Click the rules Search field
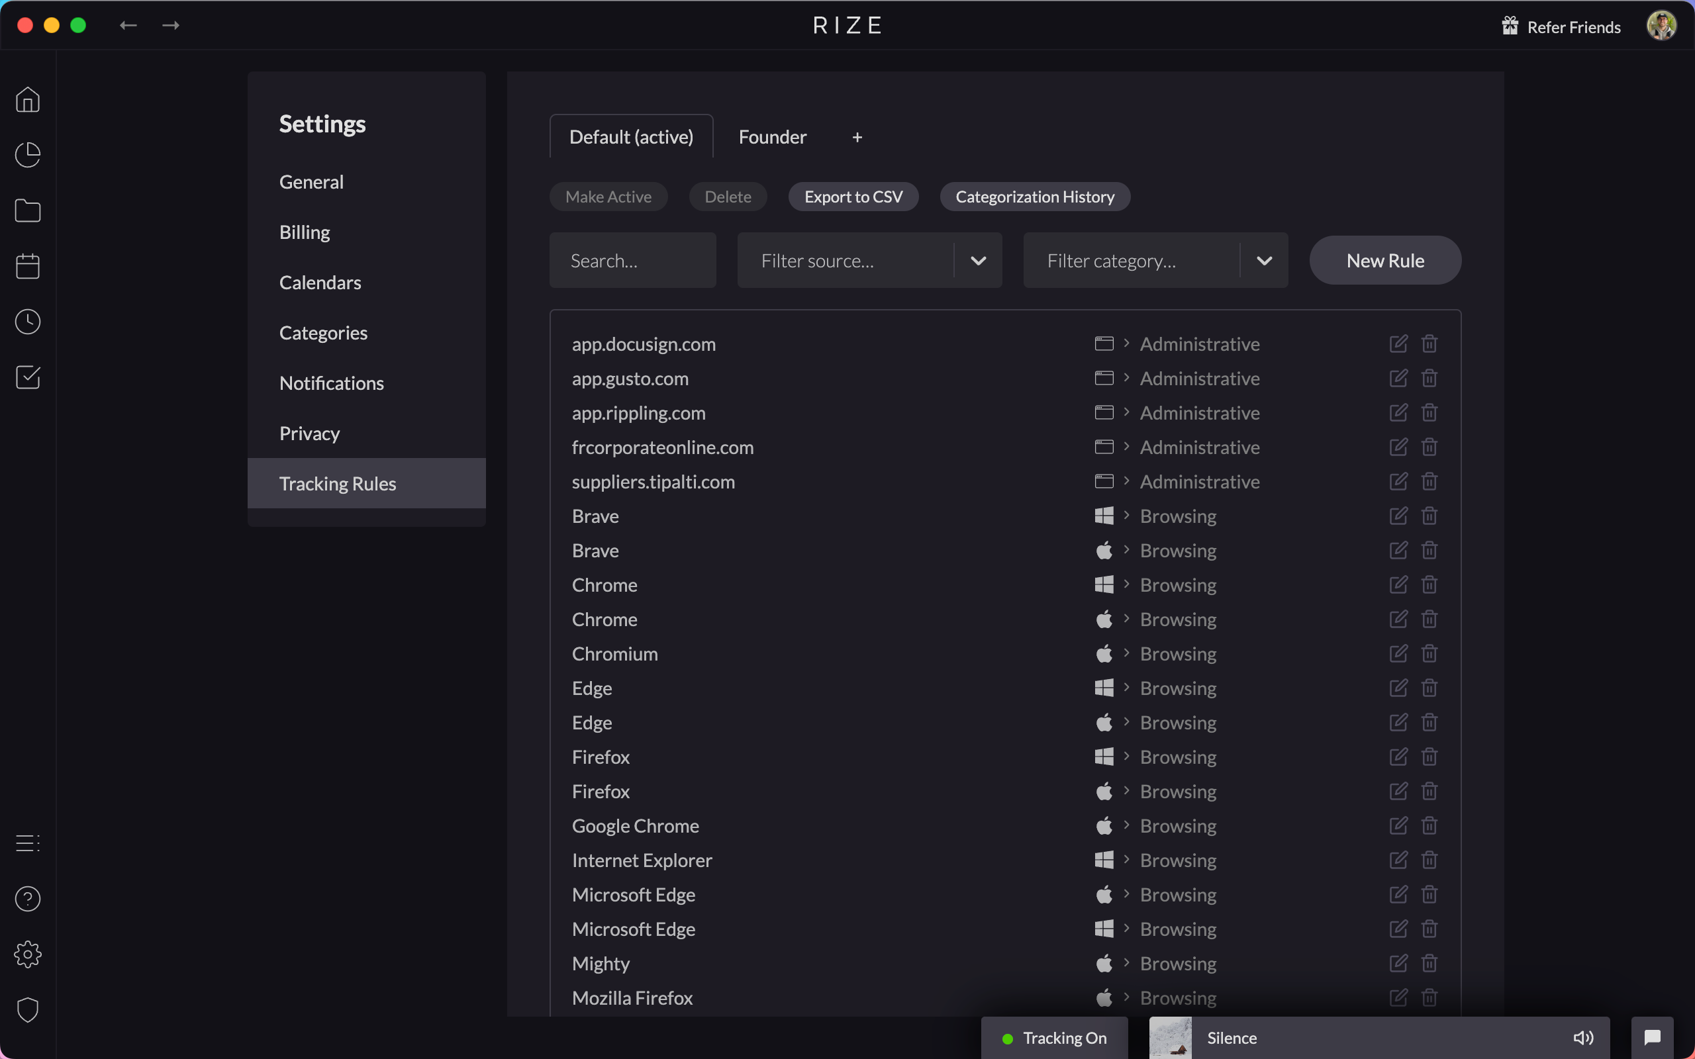 (x=632, y=261)
